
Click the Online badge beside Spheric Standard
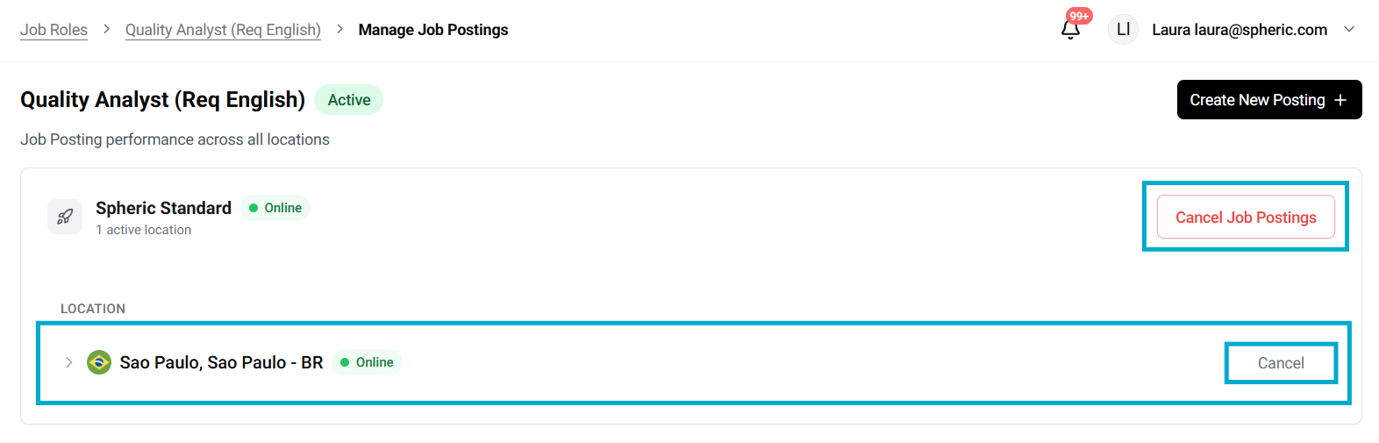tap(275, 208)
